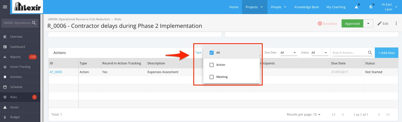Click the Lexir logo

pos(28,7)
